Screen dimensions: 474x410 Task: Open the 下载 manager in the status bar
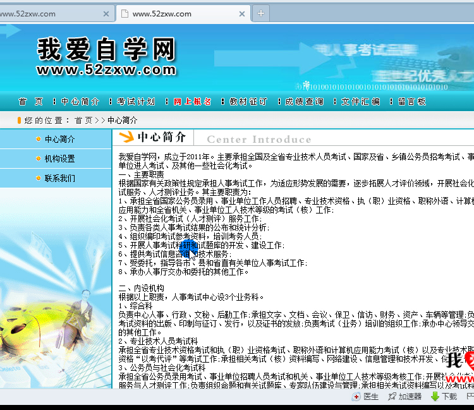click(x=444, y=396)
